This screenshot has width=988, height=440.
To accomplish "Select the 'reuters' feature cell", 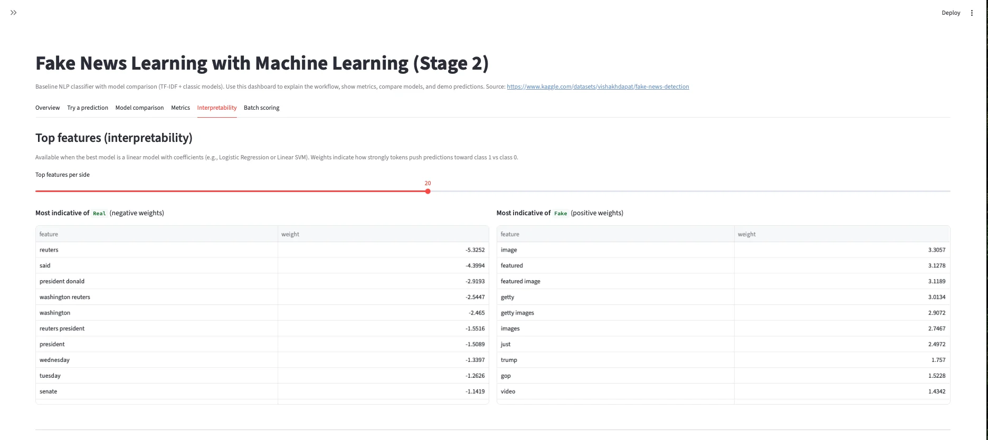I will tap(157, 250).
